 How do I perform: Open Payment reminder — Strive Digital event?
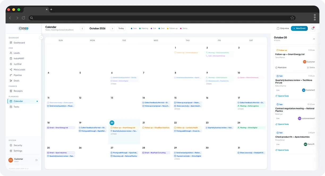click(188, 156)
